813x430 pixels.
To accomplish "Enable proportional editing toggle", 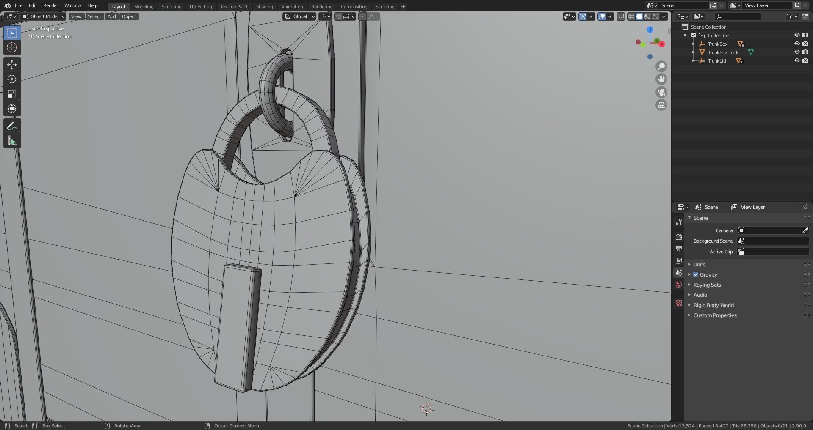I will (362, 16).
